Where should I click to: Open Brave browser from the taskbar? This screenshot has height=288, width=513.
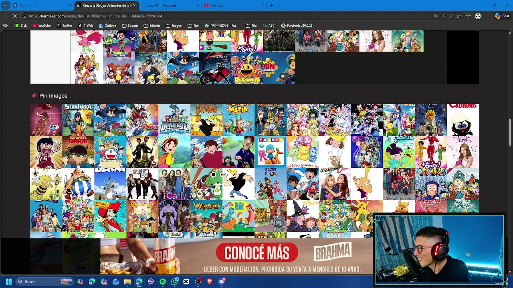click(x=210, y=282)
